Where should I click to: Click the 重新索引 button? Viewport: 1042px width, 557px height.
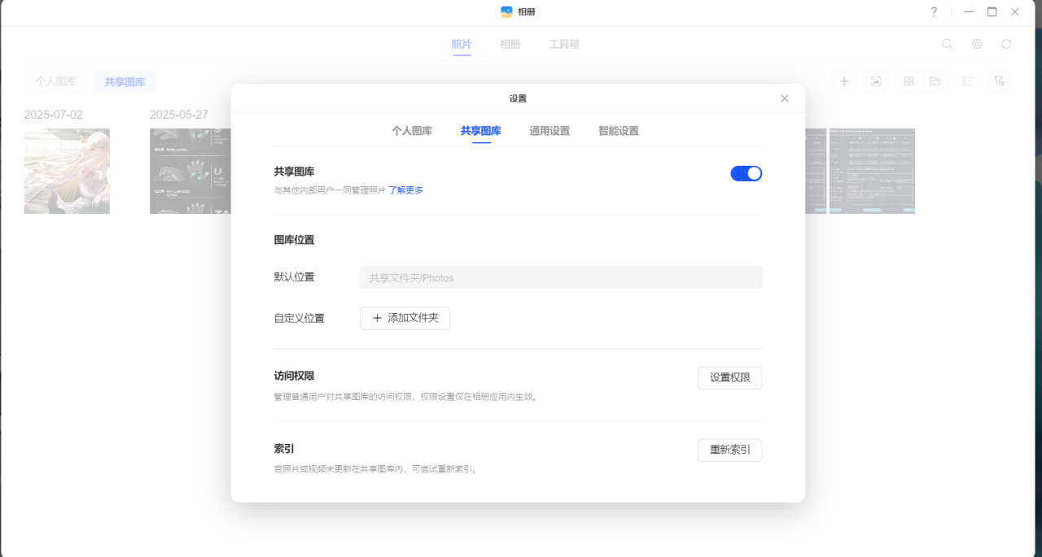pos(730,450)
